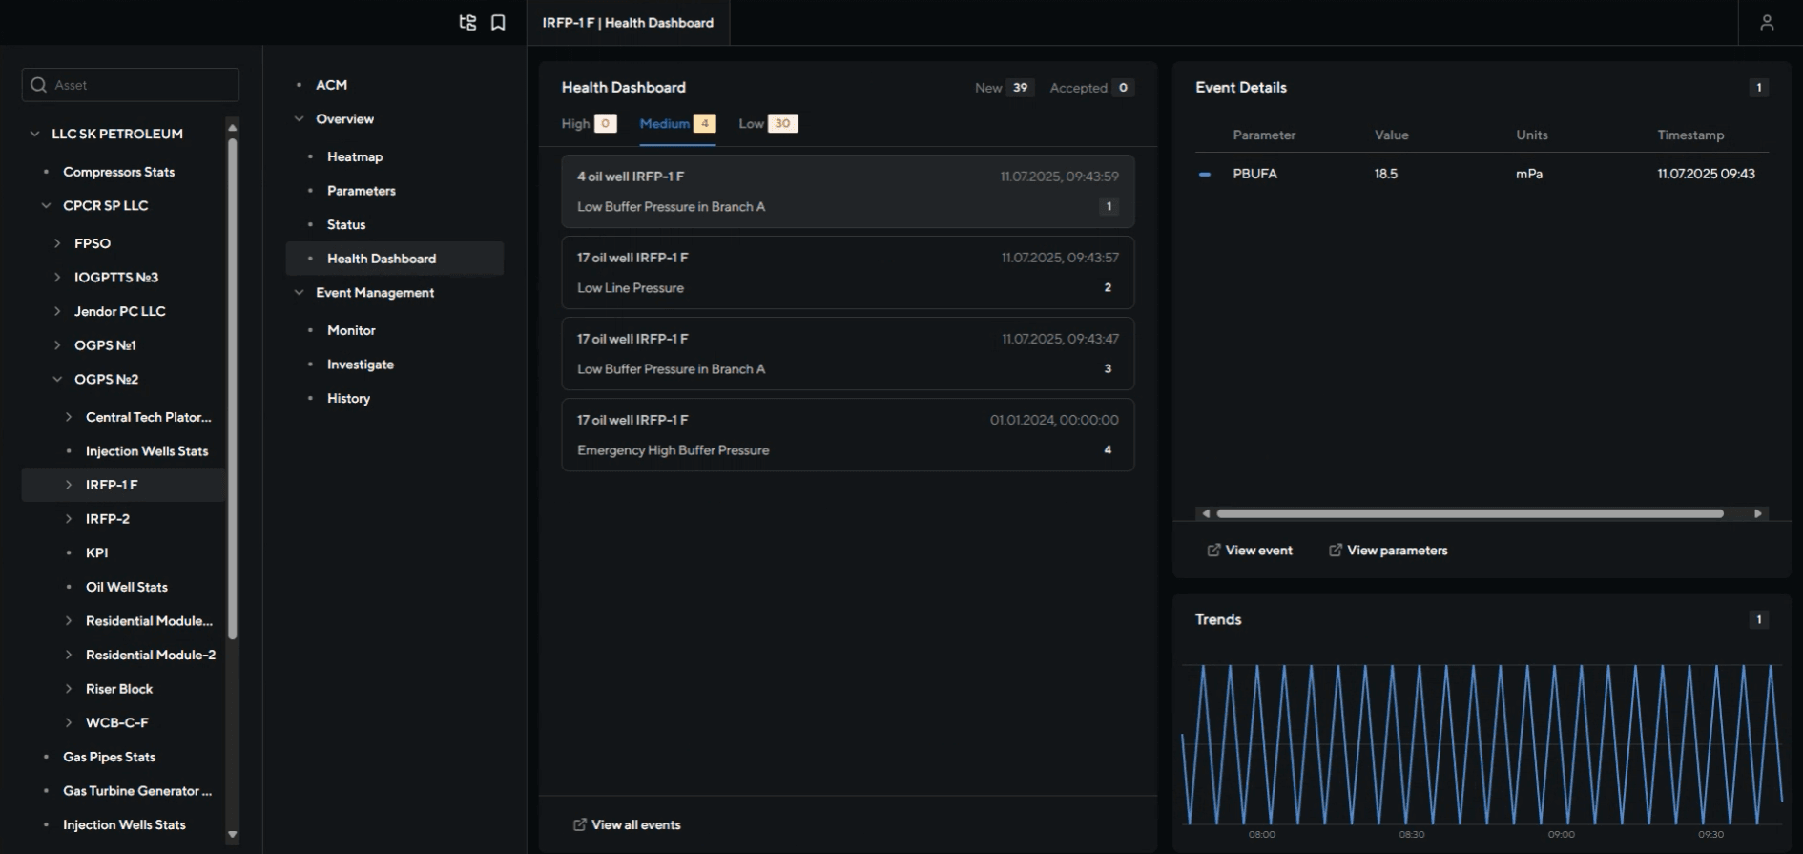Expand the Riser Block node
This screenshot has width=1803, height=854.
tap(69, 689)
